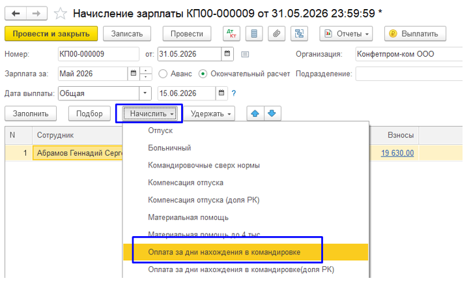Open the 19 630,00 contributions link
This screenshot has height=287, width=471.
point(397,153)
